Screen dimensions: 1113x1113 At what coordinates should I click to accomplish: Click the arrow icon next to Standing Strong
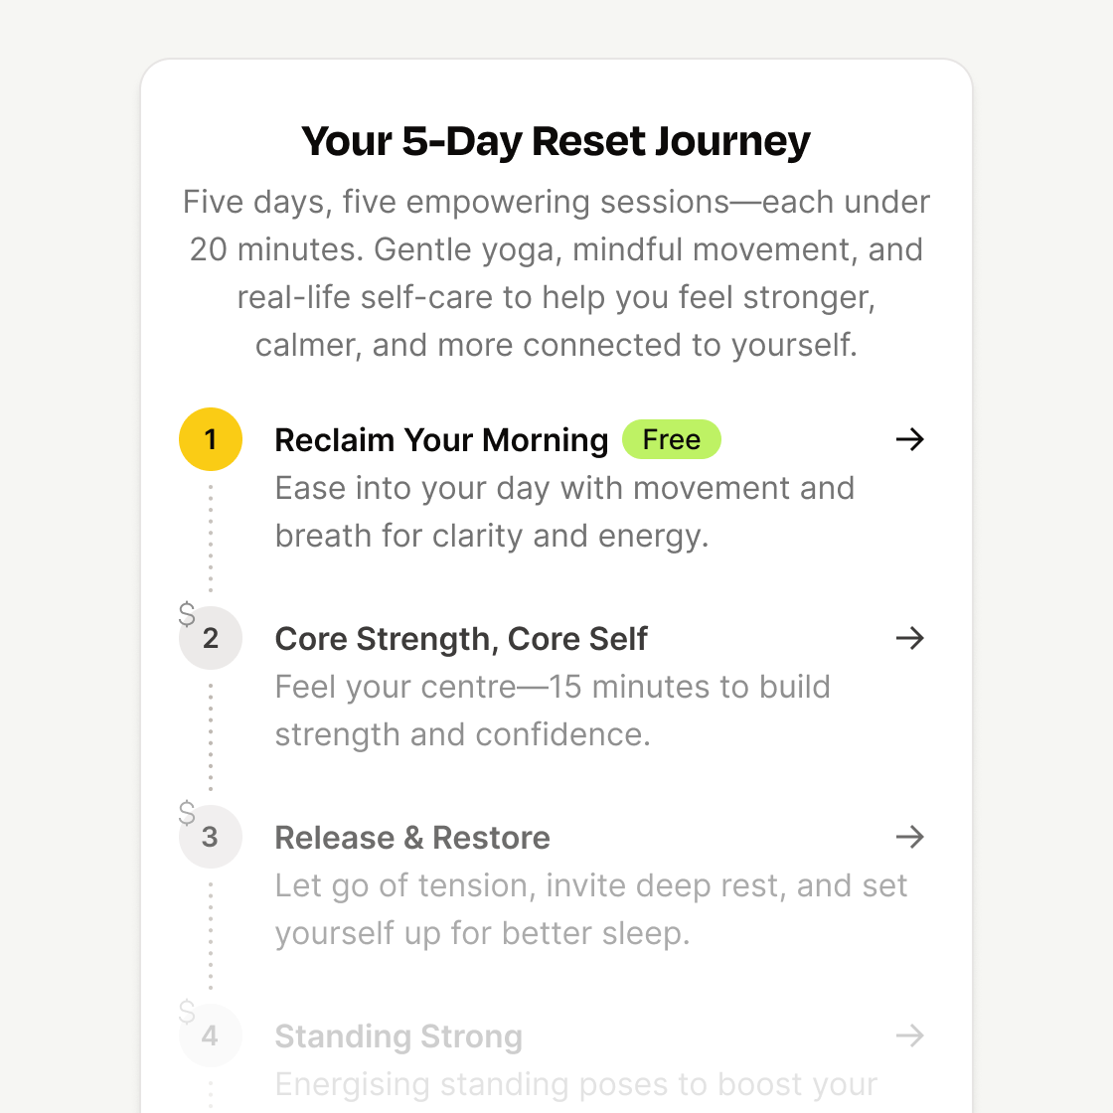coord(909,1035)
